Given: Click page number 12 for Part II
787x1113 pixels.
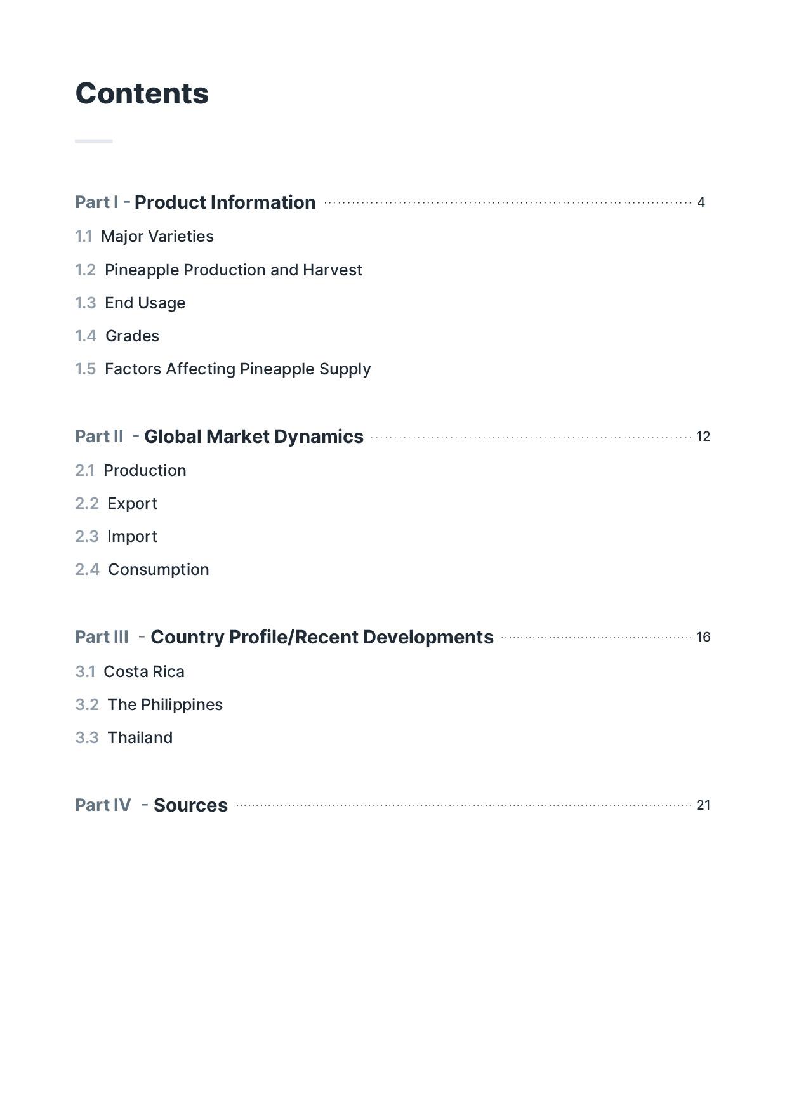Looking at the screenshot, I should (703, 437).
